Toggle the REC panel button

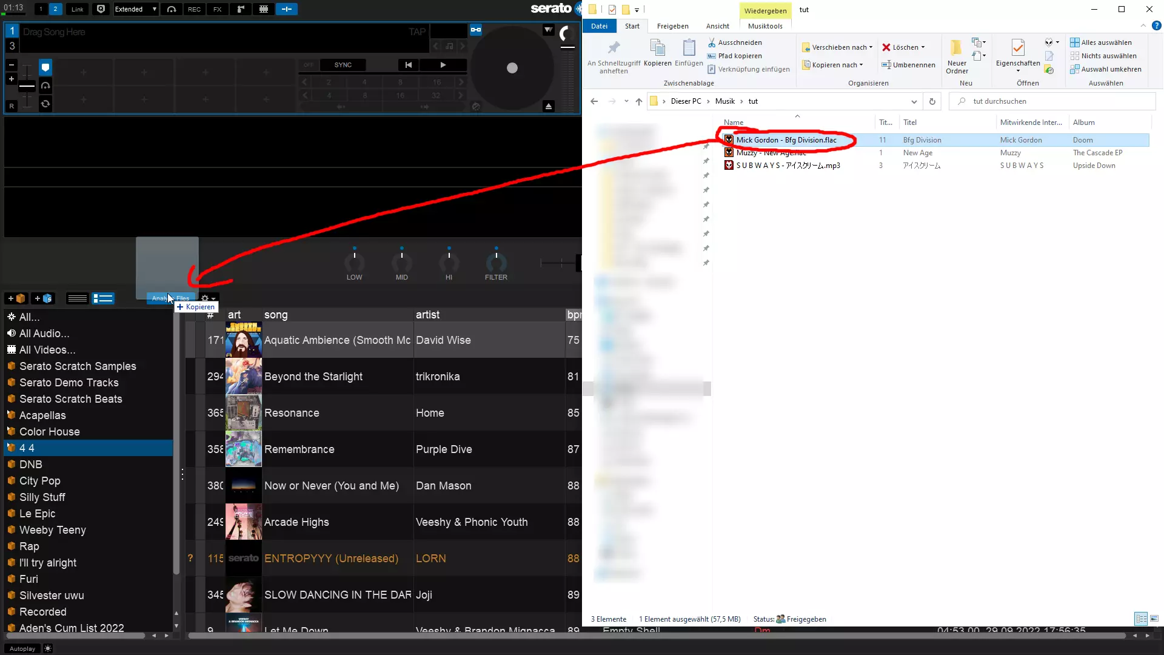(194, 9)
